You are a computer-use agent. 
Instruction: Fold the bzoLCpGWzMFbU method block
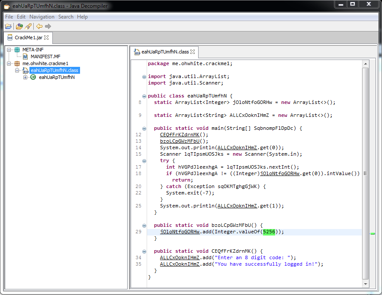144,225
